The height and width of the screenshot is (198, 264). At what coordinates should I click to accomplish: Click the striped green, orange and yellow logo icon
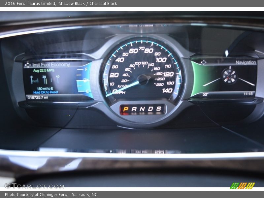[x=243, y=186]
